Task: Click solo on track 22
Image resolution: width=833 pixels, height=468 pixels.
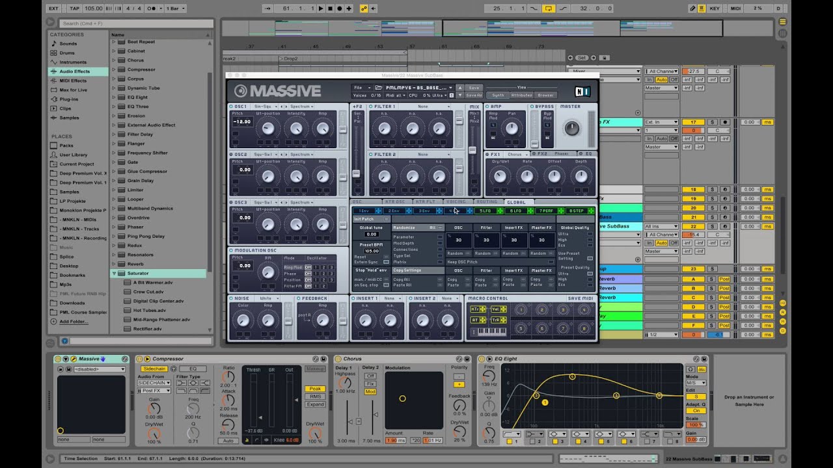Action: coord(712,226)
